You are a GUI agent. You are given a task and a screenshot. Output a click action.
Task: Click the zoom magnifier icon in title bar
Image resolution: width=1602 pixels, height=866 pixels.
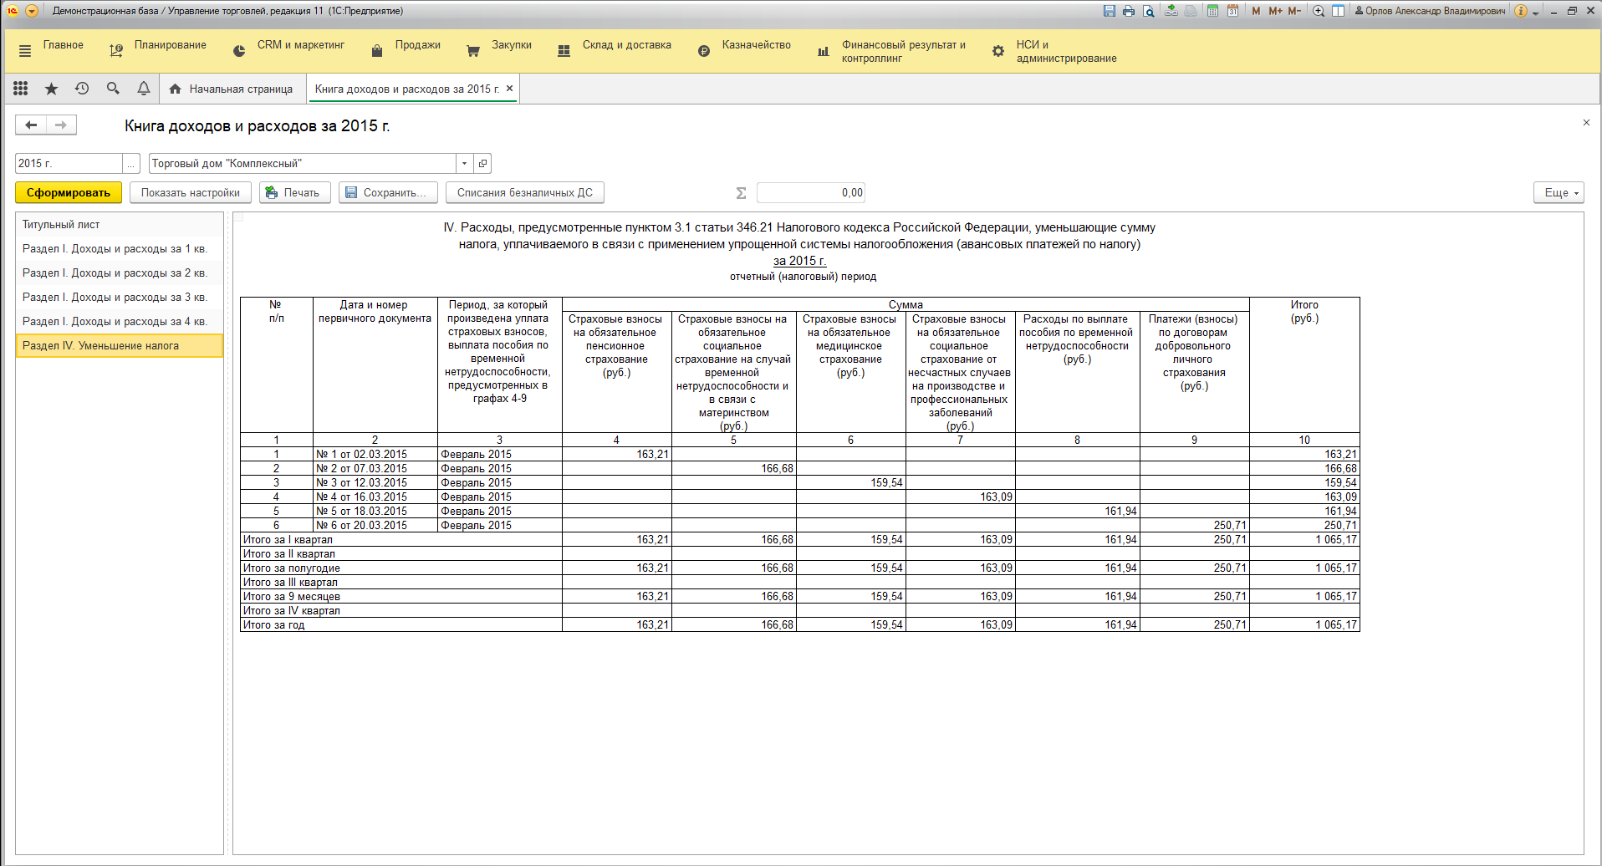coord(1319,11)
